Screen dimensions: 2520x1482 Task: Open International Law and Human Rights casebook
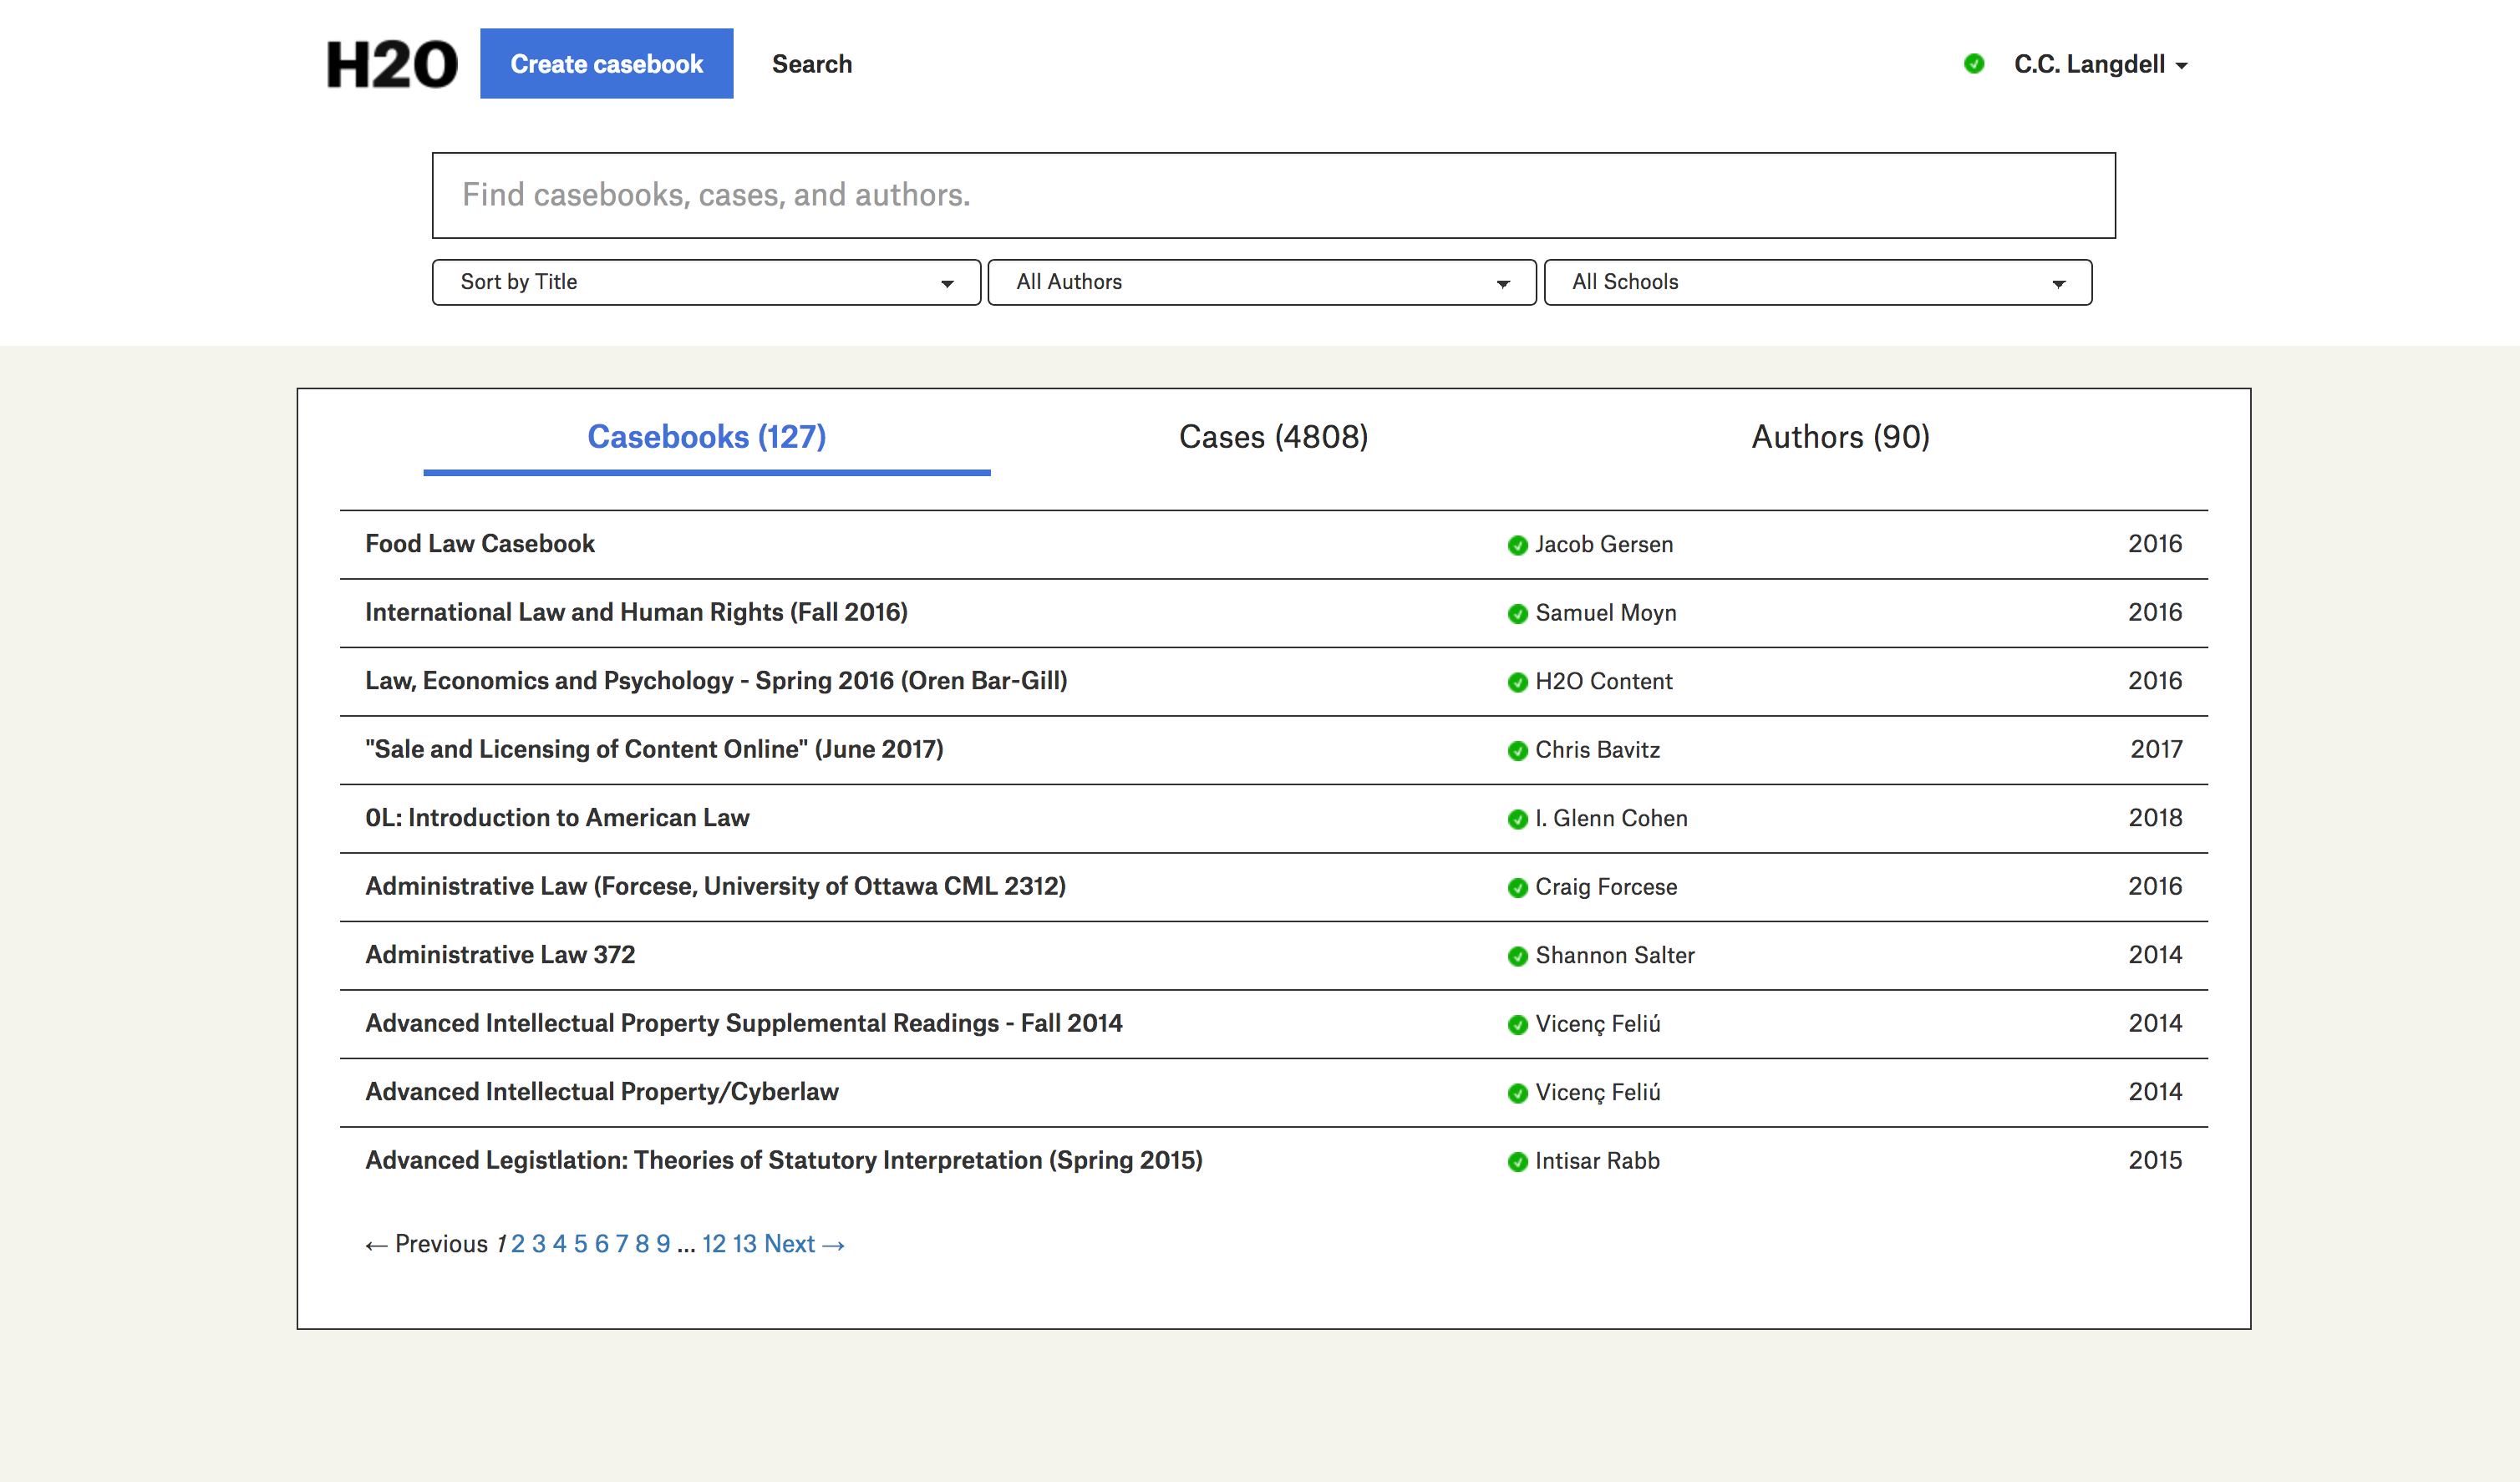(x=636, y=612)
